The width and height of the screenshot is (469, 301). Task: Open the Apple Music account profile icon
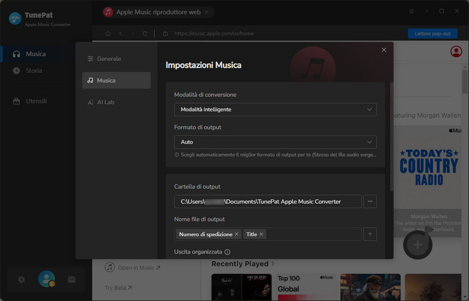(x=456, y=52)
